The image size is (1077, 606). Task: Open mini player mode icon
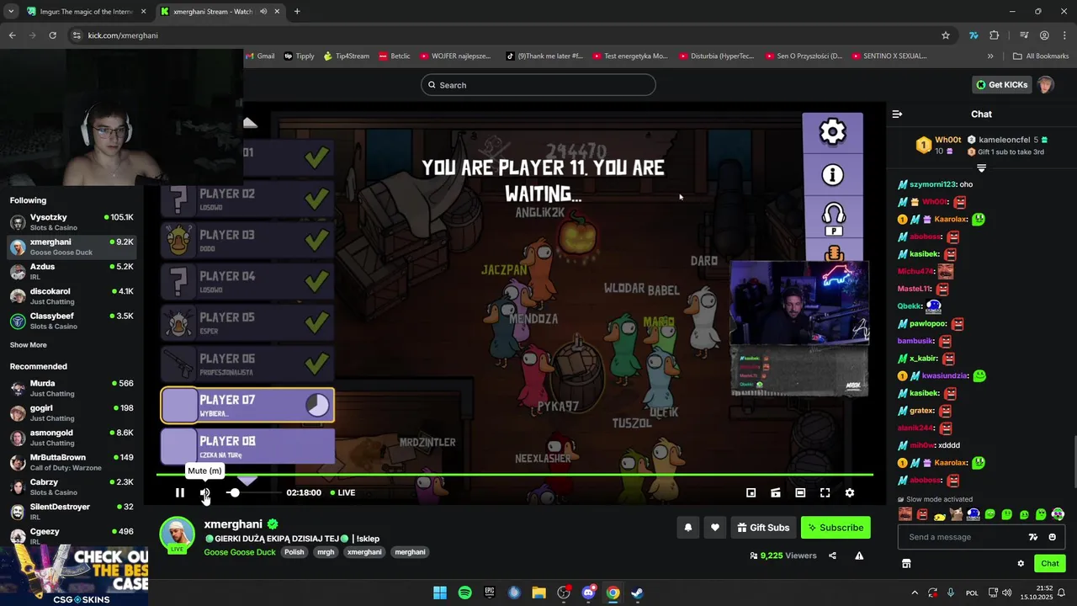pyautogui.click(x=751, y=492)
